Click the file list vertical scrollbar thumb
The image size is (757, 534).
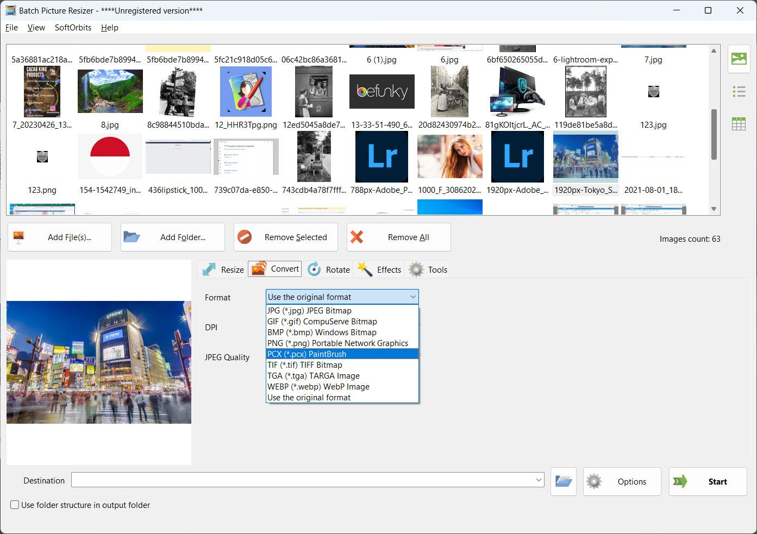[x=714, y=134]
